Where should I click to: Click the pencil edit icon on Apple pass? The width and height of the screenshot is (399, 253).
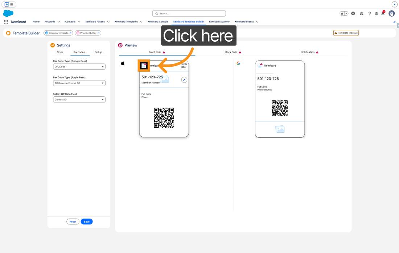[x=184, y=80]
